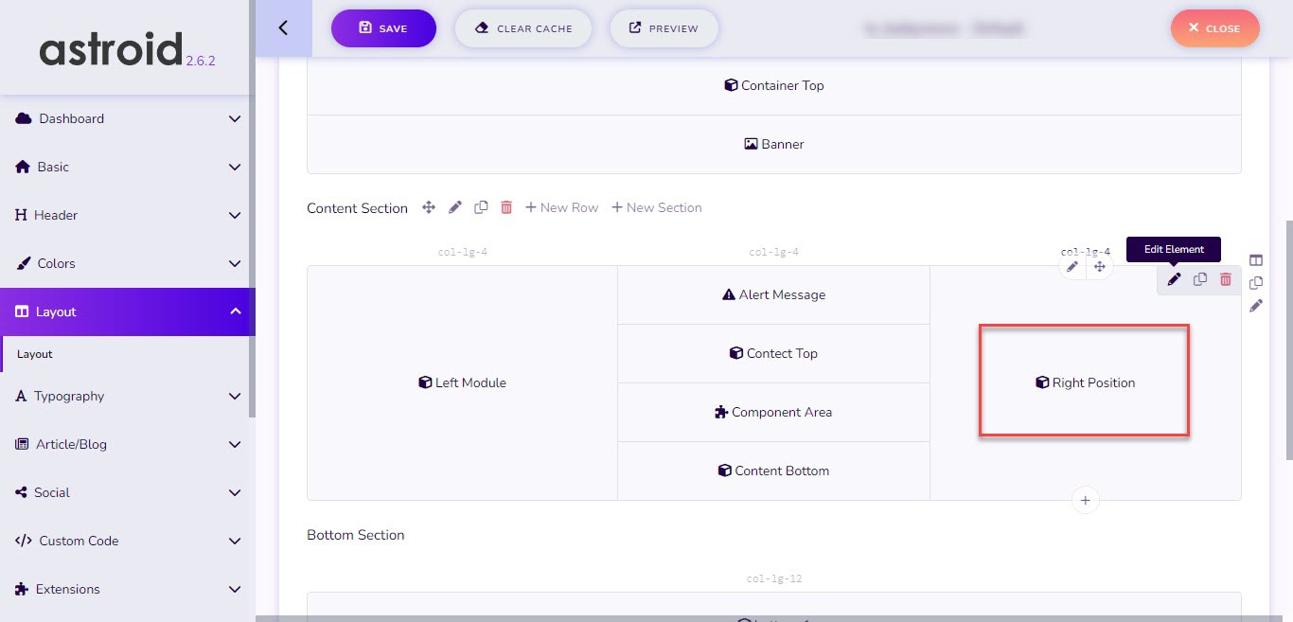Click the Clear Cache button
Image resolution: width=1293 pixels, height=622 pixels.
pos(523,28)
